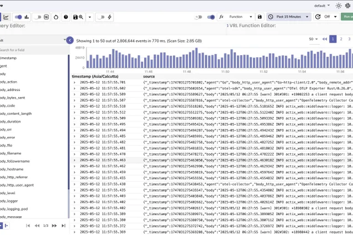This screenshot has height=235, width=353.
Task: Go to previous page of the field list
Action: tap(37, 226)
